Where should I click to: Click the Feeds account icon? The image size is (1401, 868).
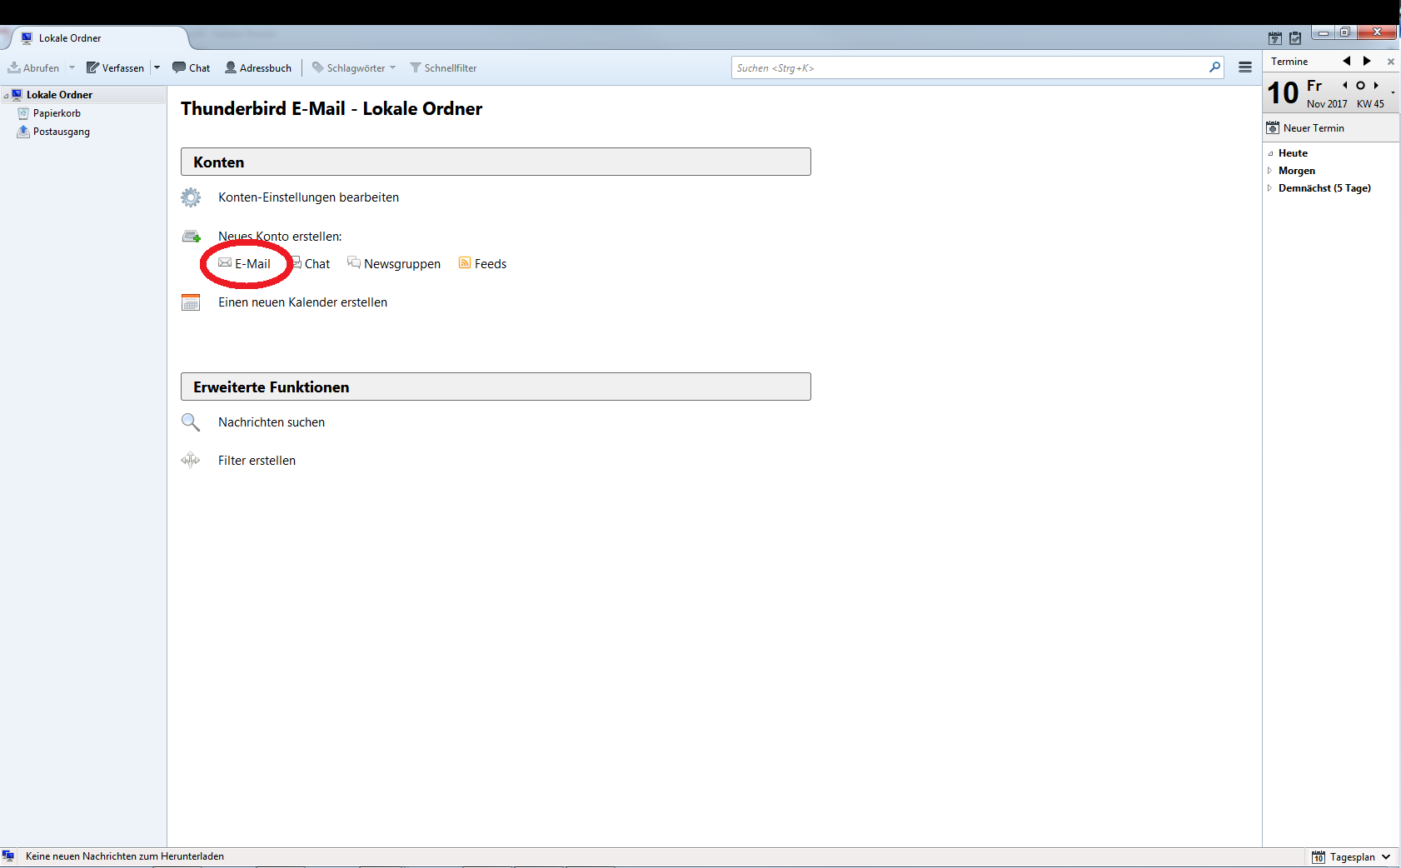point(465,263)
